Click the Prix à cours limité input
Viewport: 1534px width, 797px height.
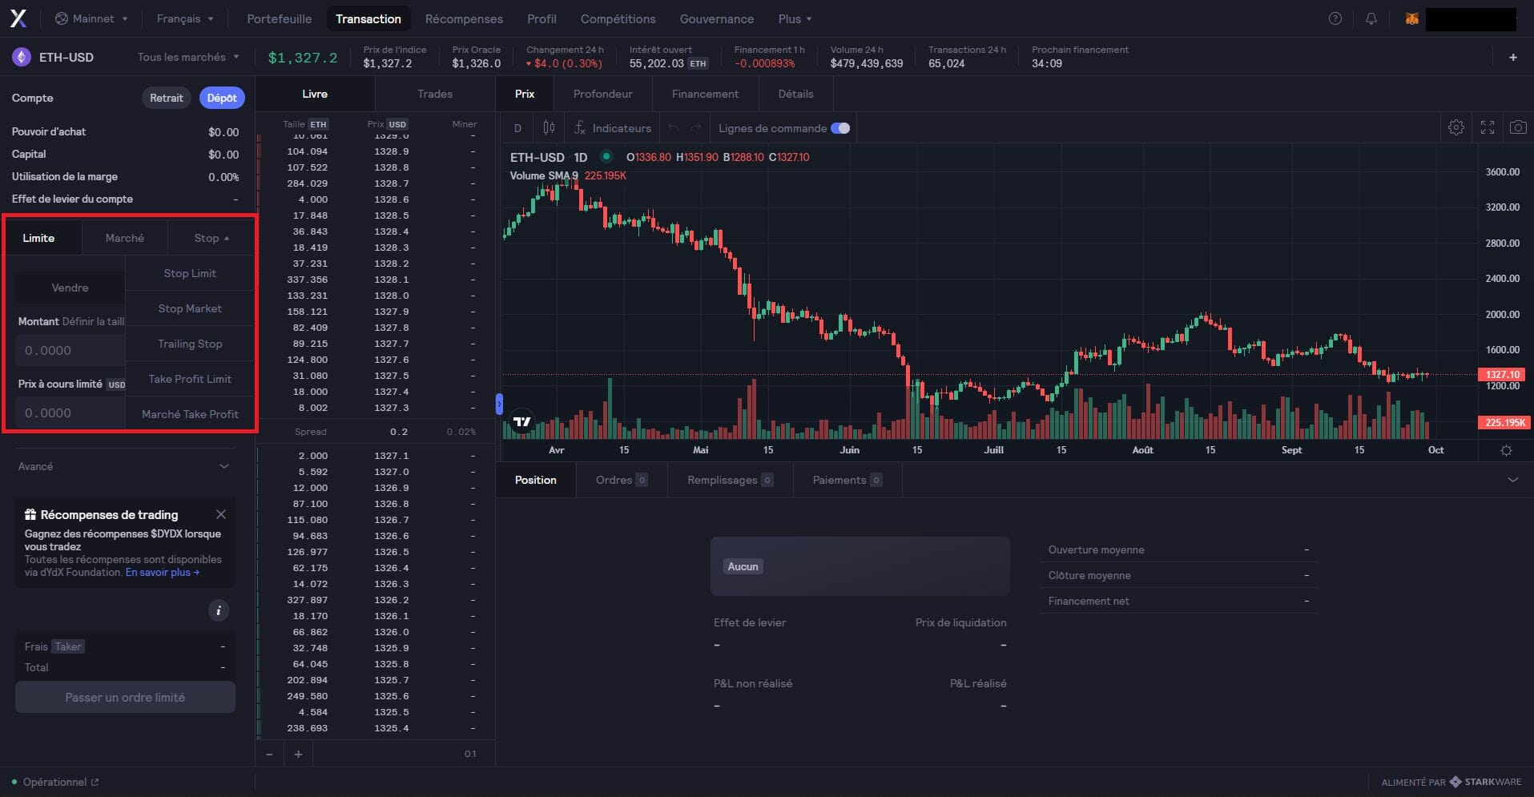(70, 413)
